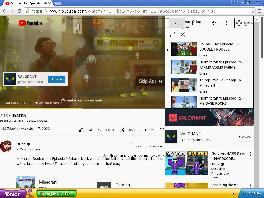Toggle playlist shuffle icon
264x198 pixels.
click(x=183, y=35)
